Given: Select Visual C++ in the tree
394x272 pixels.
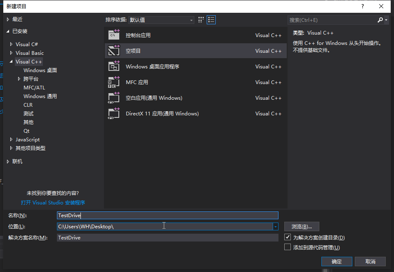Looking at the screenshot, I should point(28,61).
